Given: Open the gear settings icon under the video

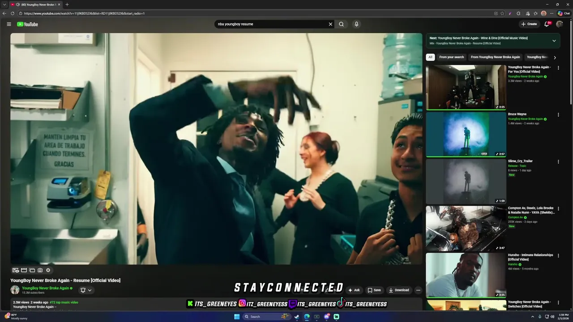Looking at the screenshot, I should pos(48,270).
